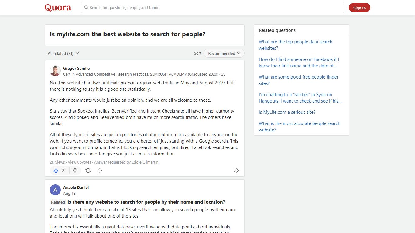
Task: Downvote Gregor Sandie's answer
Action: click(x=75, y=171)
